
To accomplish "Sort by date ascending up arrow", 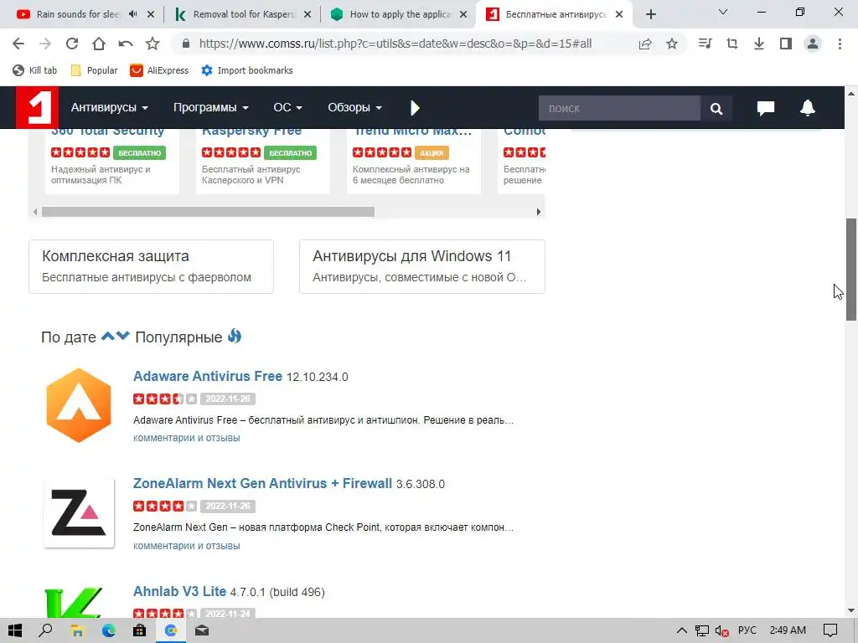I will 108,336.
